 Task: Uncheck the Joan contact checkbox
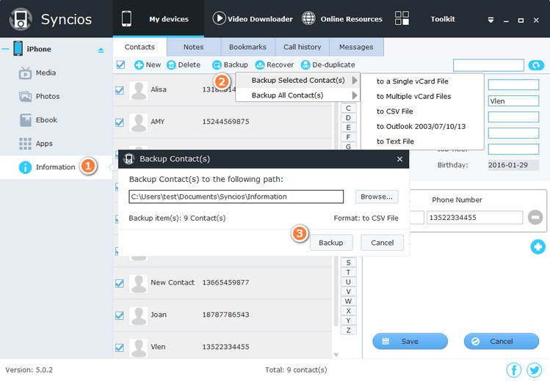[120, 315]
